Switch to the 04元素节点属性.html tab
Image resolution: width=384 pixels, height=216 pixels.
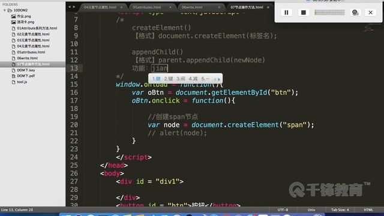100,7
